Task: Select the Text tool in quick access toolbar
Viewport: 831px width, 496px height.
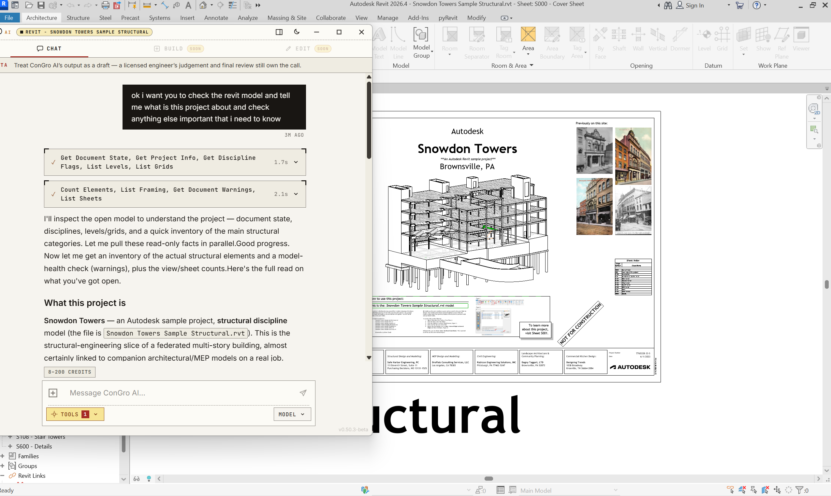Action: pos(188,5)
